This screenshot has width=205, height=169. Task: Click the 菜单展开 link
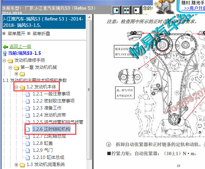tap(16, 34)
